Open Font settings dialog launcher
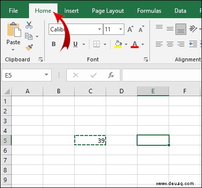 (146, 59)
